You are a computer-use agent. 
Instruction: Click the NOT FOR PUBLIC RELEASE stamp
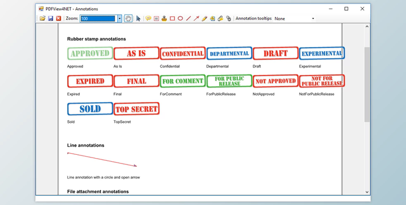click(x=322, y=81)
